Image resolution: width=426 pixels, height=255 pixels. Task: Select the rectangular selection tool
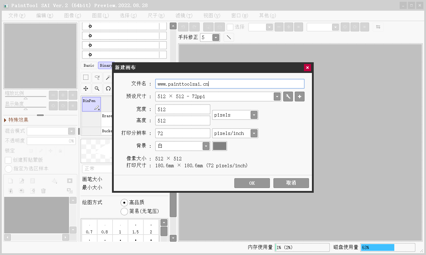tap(86, 77)
